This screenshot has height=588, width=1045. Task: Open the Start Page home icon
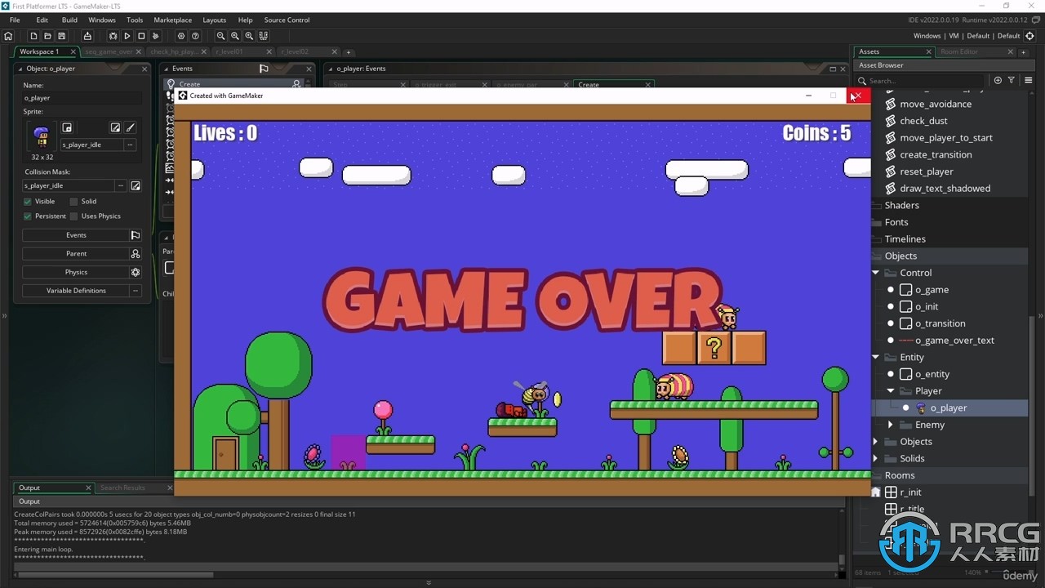coord(8,36)
